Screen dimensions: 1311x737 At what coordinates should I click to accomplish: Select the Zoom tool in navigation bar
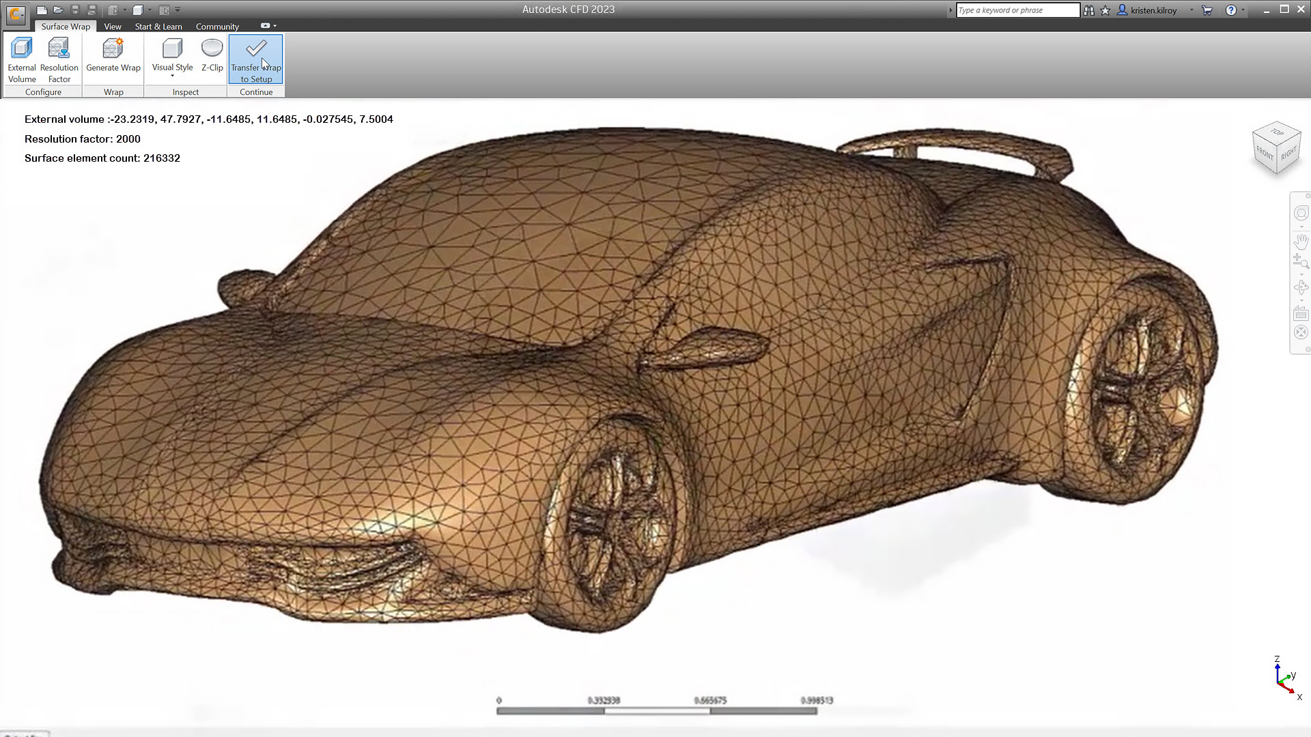[1301, 261]
